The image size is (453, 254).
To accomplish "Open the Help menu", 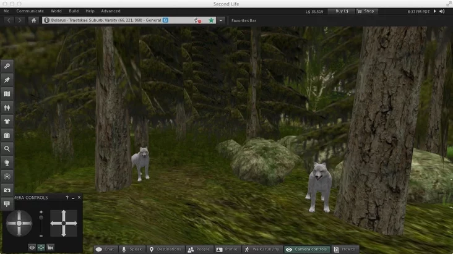I will [x=90, y=11].
